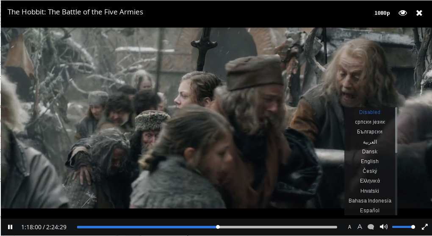Click the progress bar playhead knob
432x236 pixels.
click(218, 227)
